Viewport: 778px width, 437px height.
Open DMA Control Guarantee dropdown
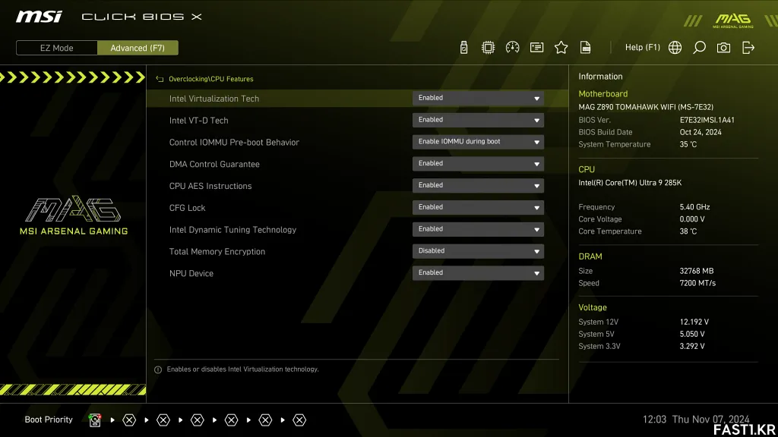pyautogui.click(x=478, y=164)
